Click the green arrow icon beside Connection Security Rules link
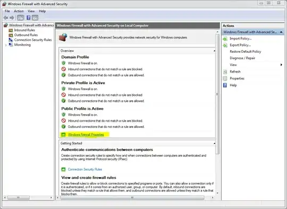287x209 pixels. [x=63, y=170]
